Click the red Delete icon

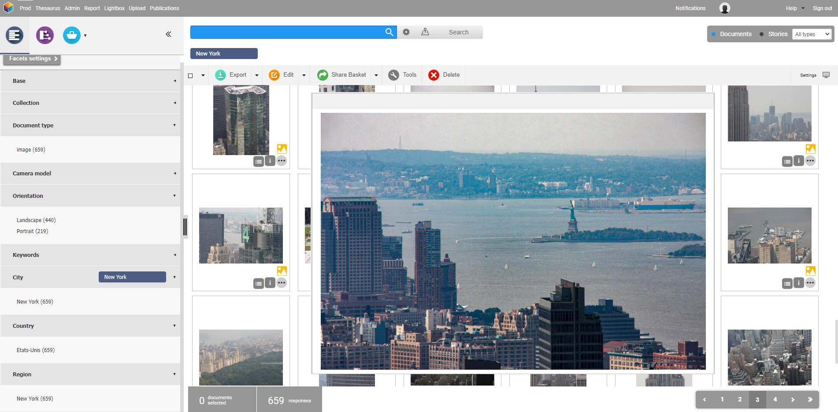434,75
